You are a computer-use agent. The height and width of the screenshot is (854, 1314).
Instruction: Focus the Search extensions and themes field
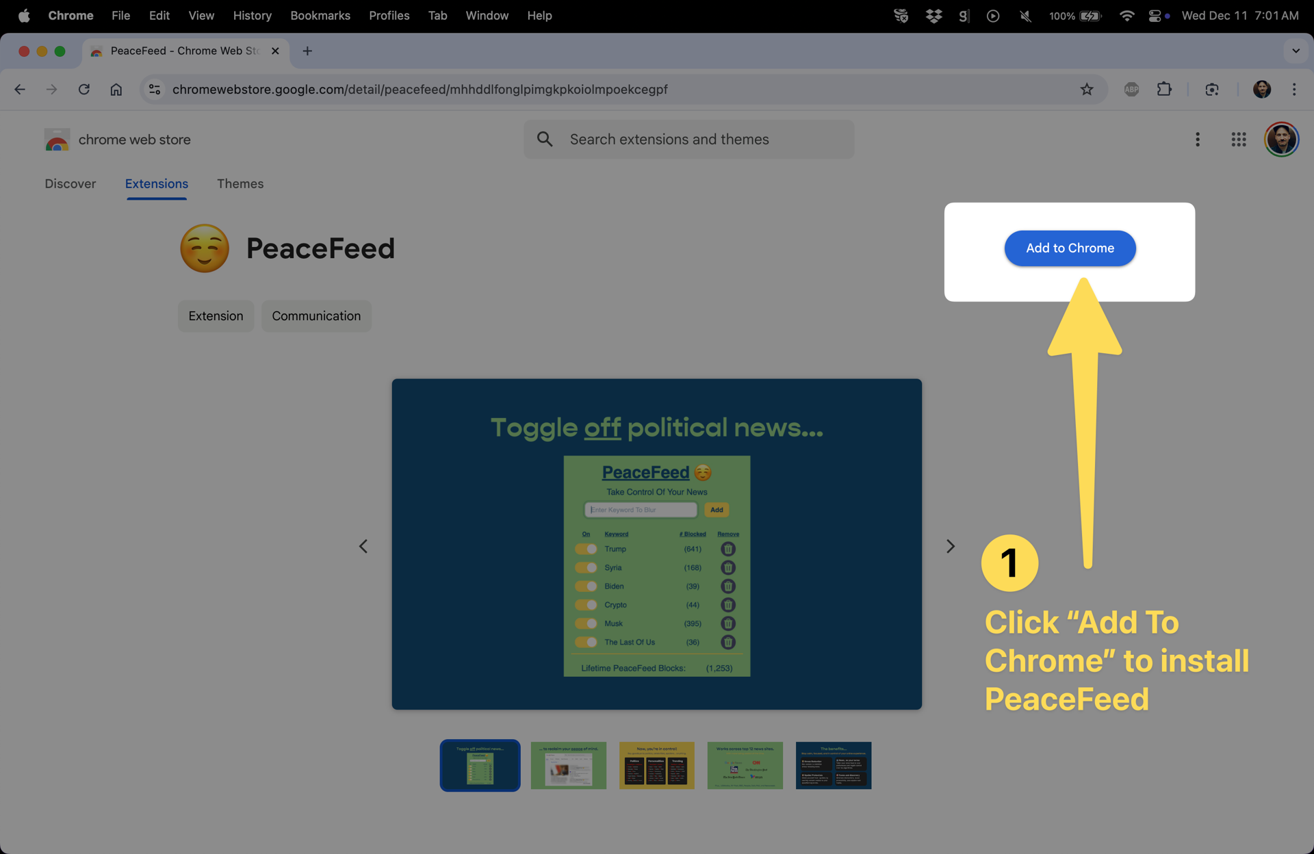click(x=689, y=140)
